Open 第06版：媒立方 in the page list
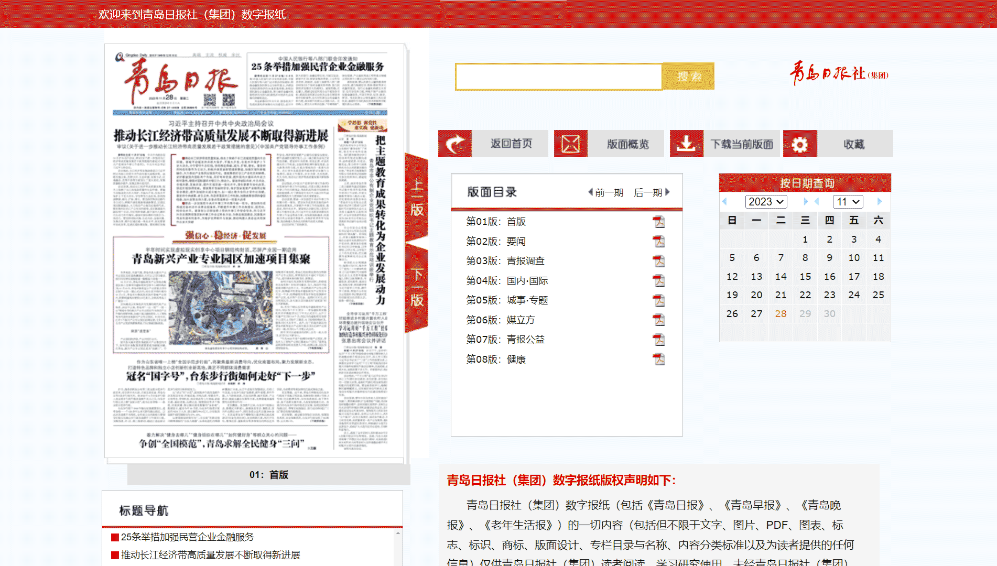Viewport: 997px width, 566px height. coord(501,320)
